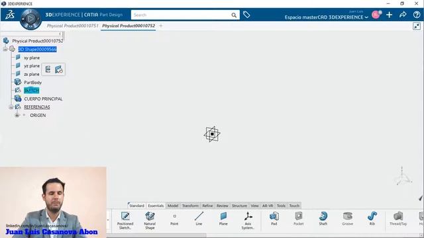Click the right icon in tree context toolbar
Viewport: 424px width, 238px height.
pos(59,69)
